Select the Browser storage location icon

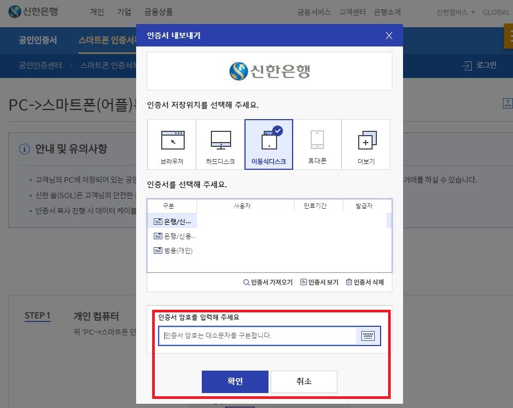(x=172, y=140)
